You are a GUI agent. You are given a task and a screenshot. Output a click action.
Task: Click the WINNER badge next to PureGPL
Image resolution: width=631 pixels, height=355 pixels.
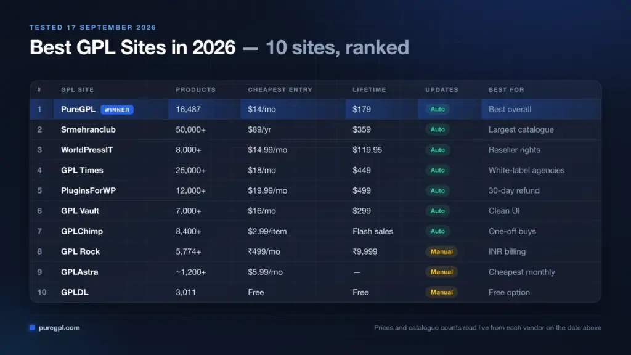pyautogui.click(x=116, y=110)
